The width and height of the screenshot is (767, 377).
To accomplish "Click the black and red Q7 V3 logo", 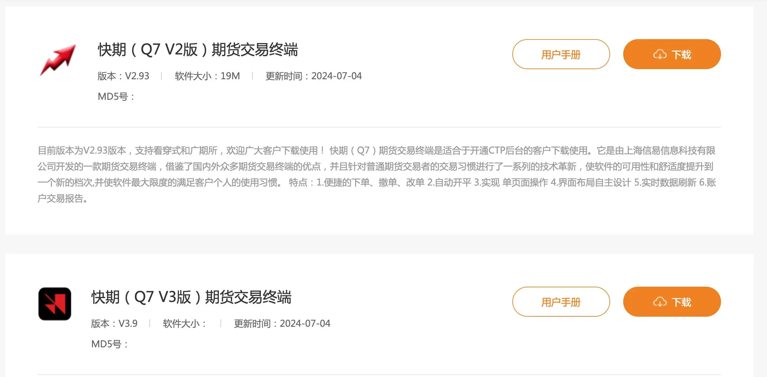I will 55,304.
